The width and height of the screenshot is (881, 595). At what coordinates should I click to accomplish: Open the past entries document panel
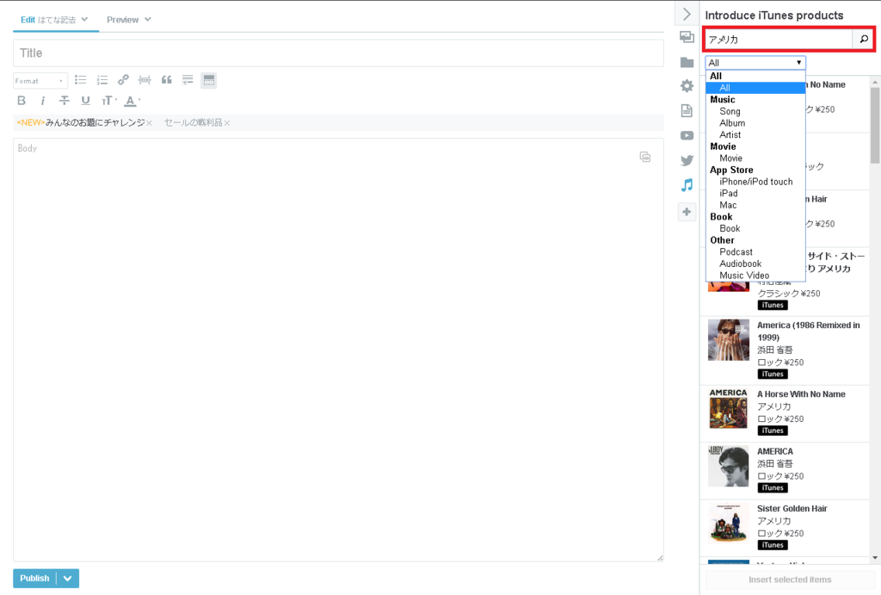(687, 110)
